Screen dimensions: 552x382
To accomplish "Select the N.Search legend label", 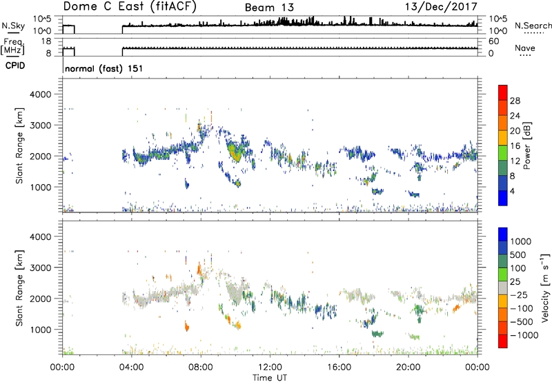I will 533,26.
